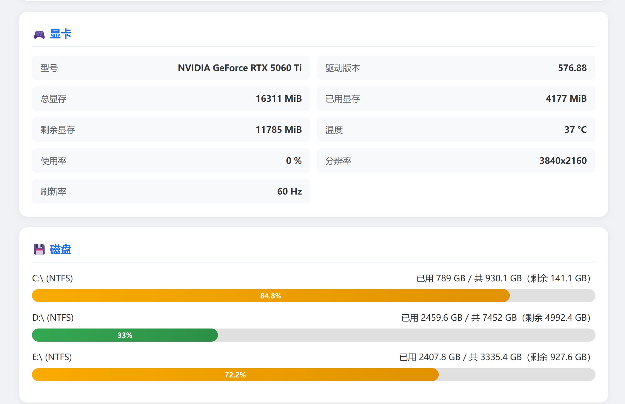Click the 72.2% percentage label
The width and height of the screenshot is (625, 404).
coord(235,375)
